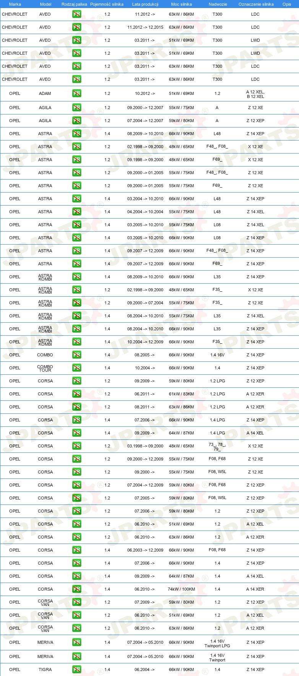Click the 'Oznaczenie silnika' column header
The height and width of the screenshot is (676, 299).
[x=256, y=4]
